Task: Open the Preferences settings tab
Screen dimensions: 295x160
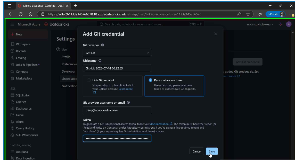Action: tap(69, 64)
